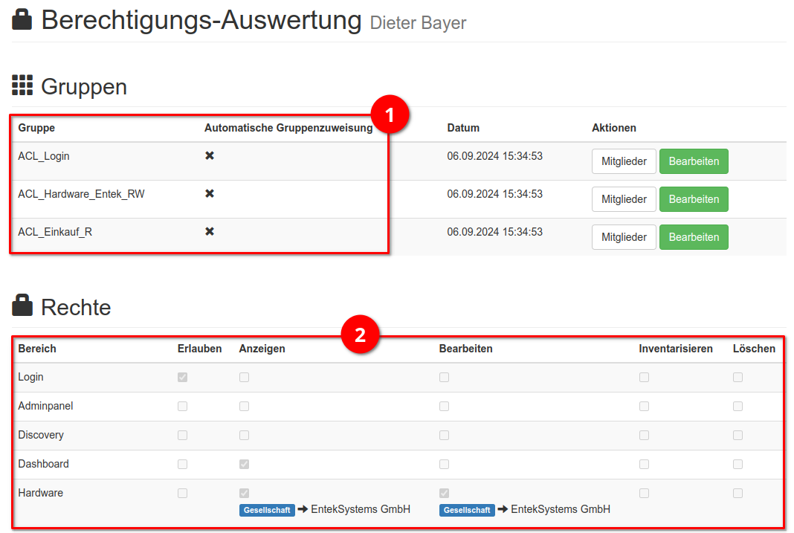
Task: Check the Inventarisieren box for Discovery
Action: pyautogui.click(x=644, y=435)
